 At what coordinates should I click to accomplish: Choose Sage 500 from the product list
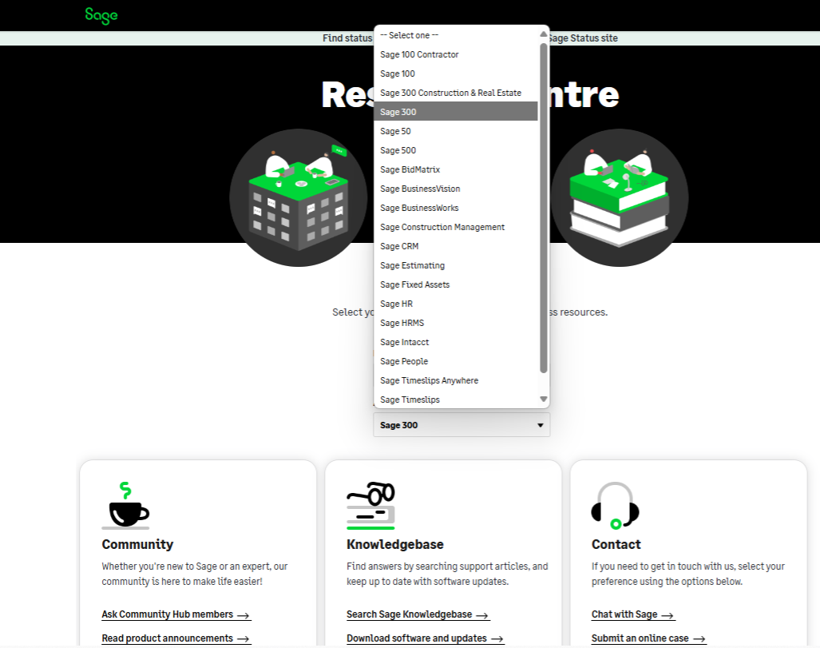455,150
